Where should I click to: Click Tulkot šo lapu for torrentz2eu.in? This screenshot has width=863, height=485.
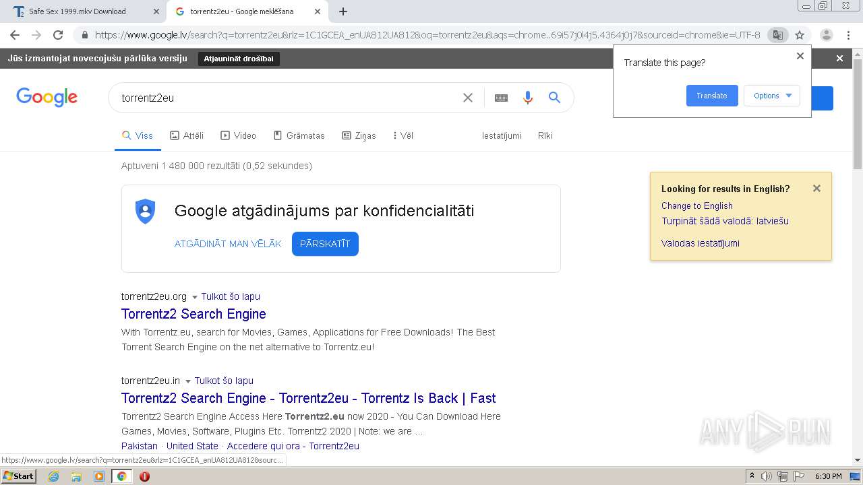pyautogui.click(x=224, y=381)
